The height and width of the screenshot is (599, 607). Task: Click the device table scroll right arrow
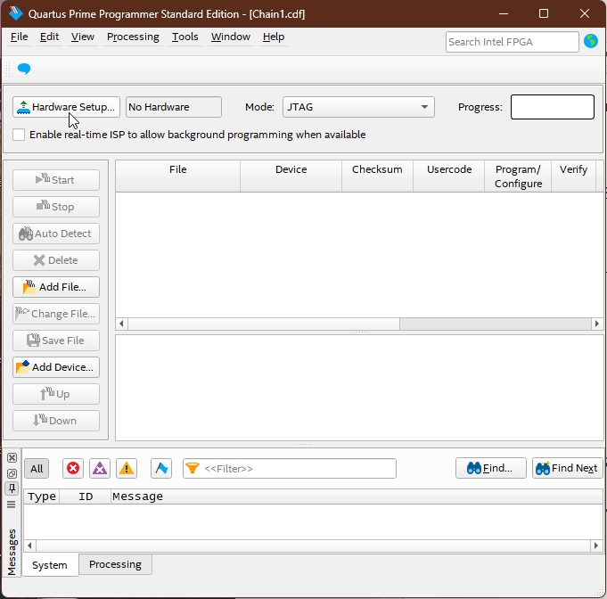coord(596,324)
